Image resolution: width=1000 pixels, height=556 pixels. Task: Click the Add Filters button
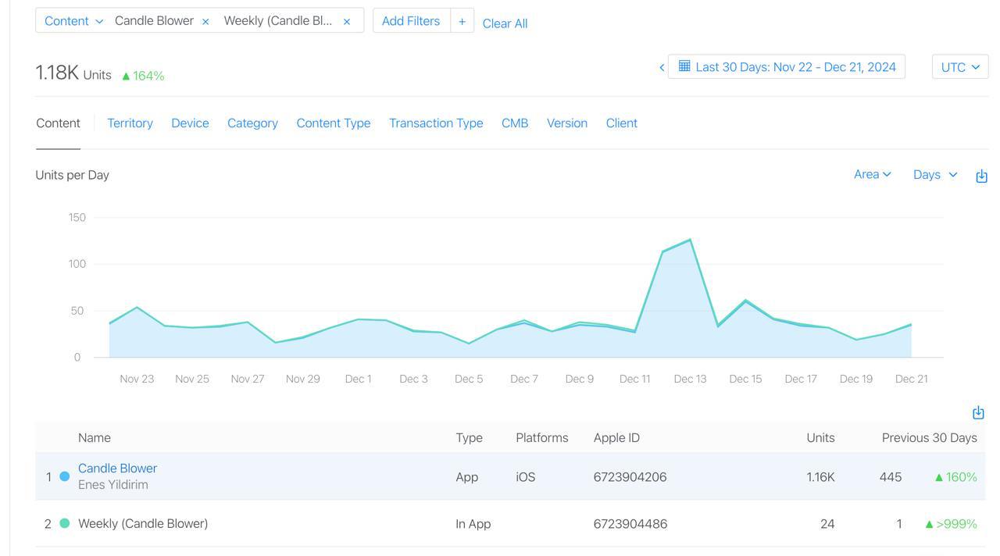(x=411, y=21)
